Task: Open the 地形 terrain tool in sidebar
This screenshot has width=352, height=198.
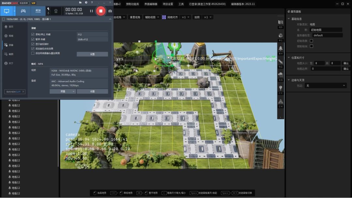Action: pyautogui.click(x=280, y=23)
